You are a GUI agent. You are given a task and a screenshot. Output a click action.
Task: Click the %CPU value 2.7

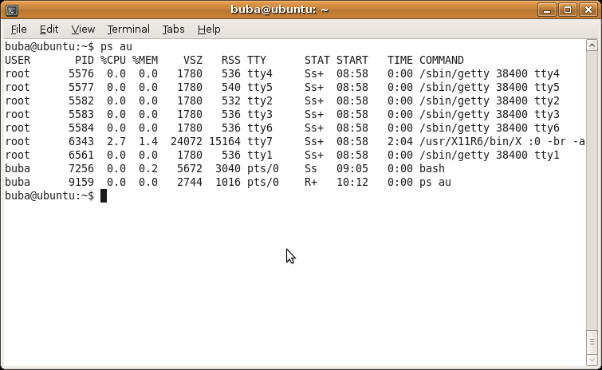pos(116,142)
